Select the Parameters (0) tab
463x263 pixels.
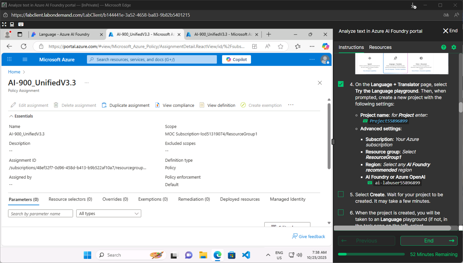coord(24,200)
